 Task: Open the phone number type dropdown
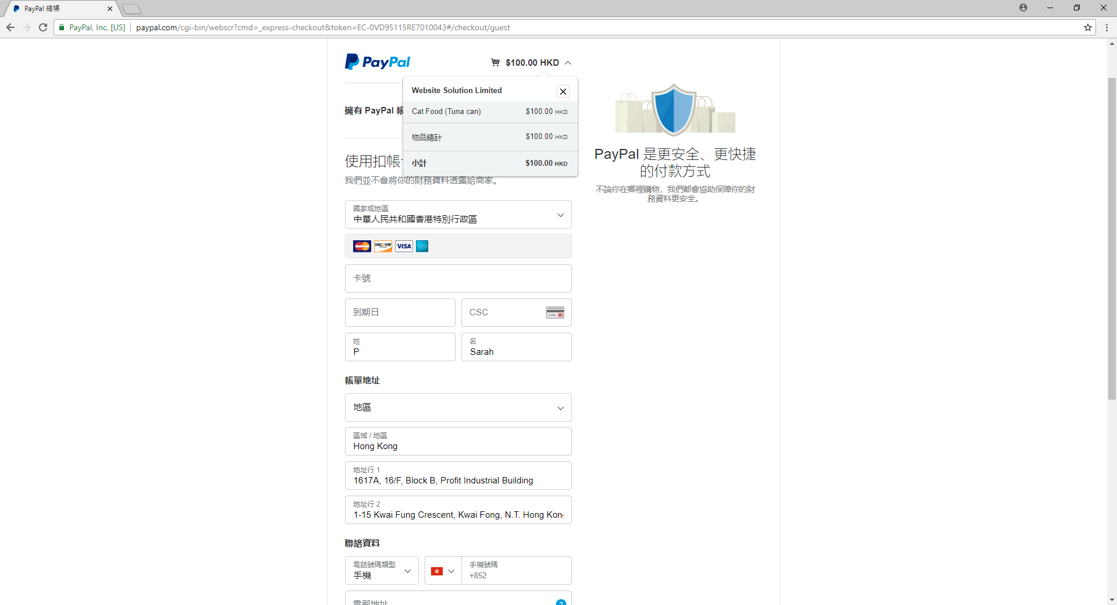382,571
